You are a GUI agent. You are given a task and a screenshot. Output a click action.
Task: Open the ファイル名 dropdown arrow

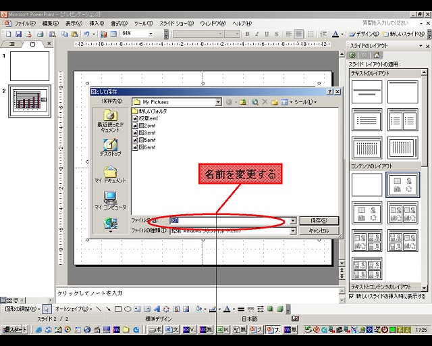click(x=293, y=220)
